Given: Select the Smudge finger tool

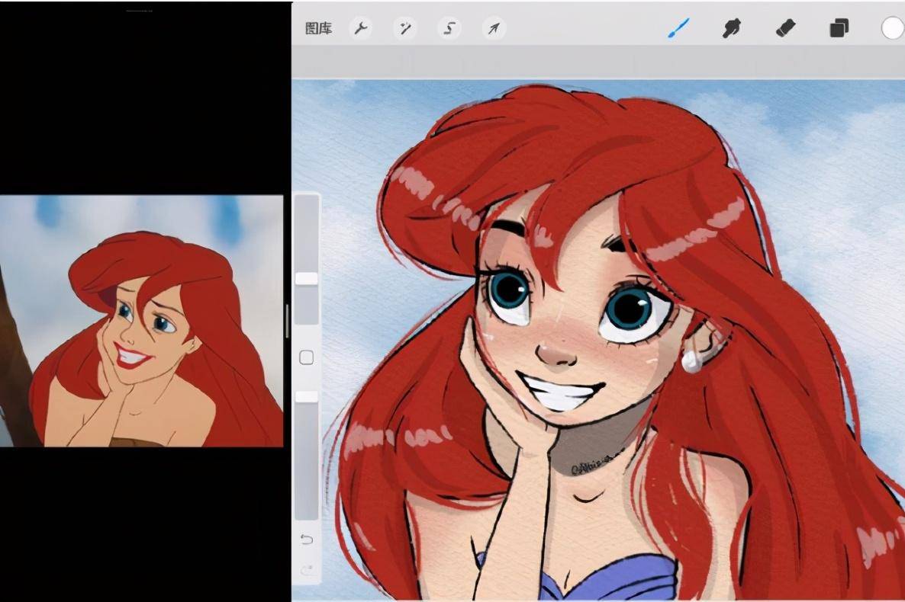Looking at the screenshot, I should [x=732, y=28].
